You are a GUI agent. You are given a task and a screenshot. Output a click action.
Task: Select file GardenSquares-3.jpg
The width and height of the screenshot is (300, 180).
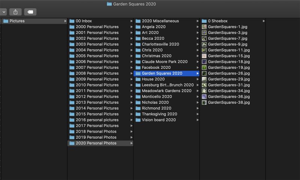232,33
